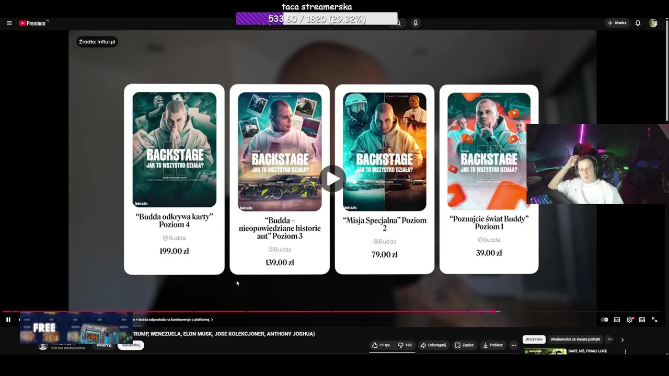This screenshot has width=669, height=376.
Task: Open the “Poznajcie świat Buddy” Poziom 1 card
Action: pos(489,179)
